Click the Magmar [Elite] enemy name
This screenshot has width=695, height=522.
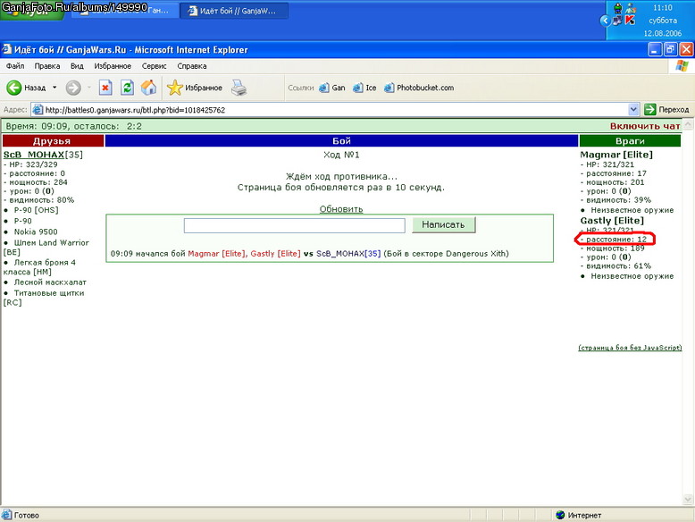pyautogui.click(x=616, y=155)
